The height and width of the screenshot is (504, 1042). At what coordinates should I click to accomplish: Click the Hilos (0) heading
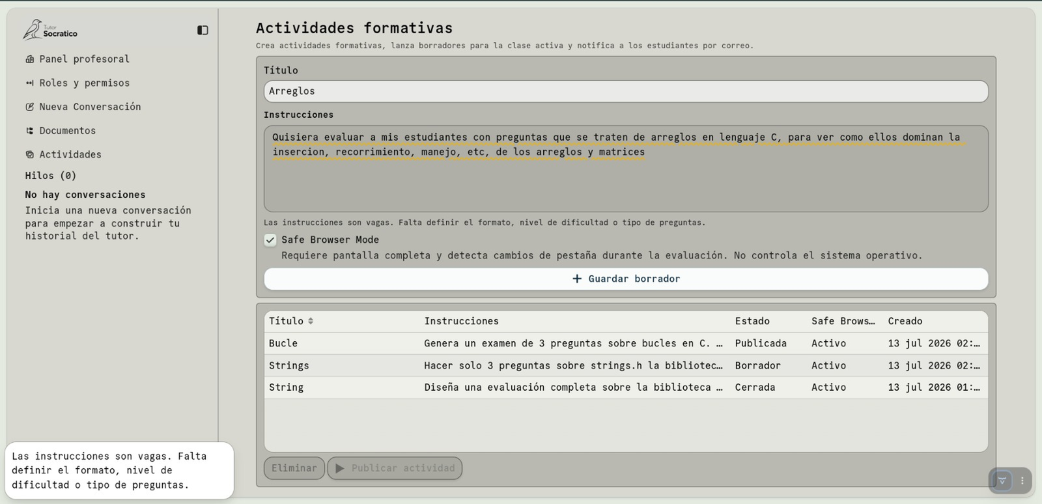click(x=51, y=176)
